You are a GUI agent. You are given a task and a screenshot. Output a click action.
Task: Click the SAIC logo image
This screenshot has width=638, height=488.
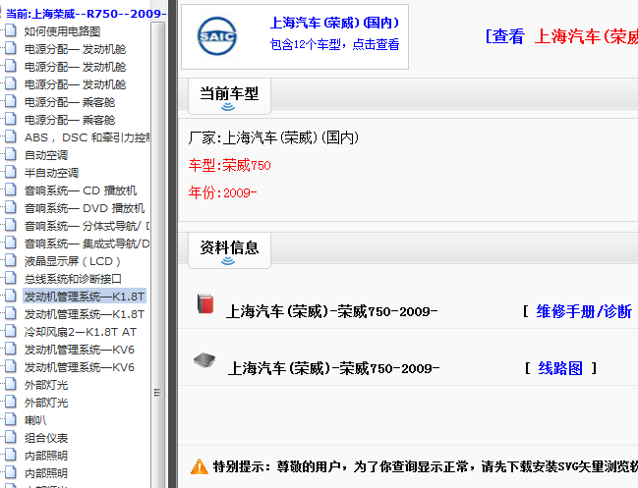click(217, 36)
